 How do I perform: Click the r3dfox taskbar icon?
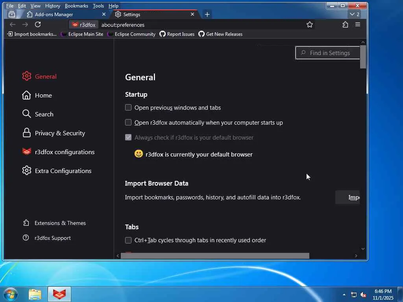click(59, 295)
